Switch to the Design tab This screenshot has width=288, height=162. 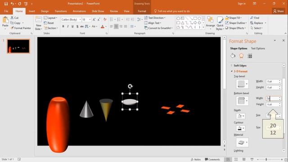coord(45,11)
